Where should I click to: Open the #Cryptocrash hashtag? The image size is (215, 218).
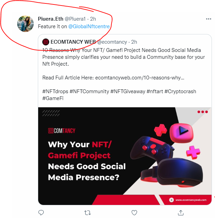click(180, 91)
